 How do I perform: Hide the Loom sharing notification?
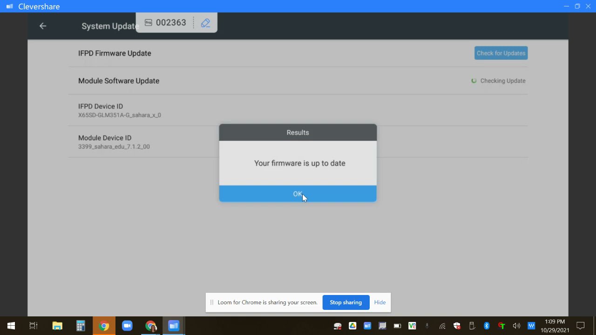(x=380, y=302)
